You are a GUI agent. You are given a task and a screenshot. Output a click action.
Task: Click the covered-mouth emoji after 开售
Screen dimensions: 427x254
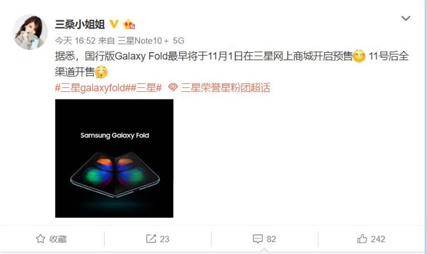101,72
